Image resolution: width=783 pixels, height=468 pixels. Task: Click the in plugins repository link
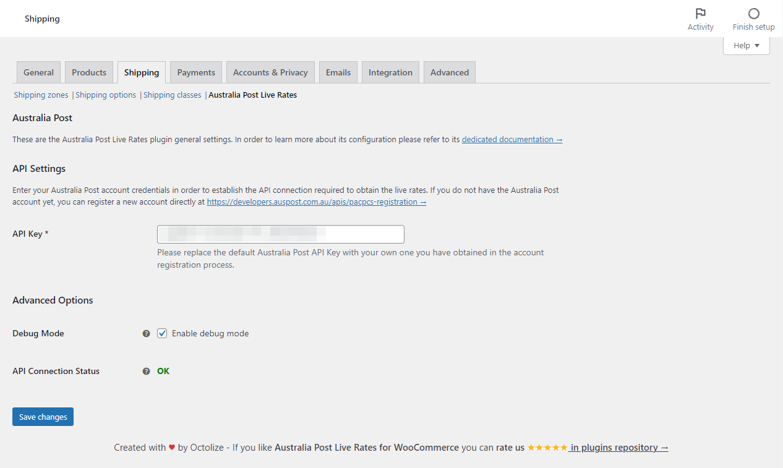pyautogui.click(x=618, y=447)
